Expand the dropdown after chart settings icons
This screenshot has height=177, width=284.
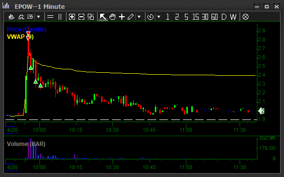(38, 17)
